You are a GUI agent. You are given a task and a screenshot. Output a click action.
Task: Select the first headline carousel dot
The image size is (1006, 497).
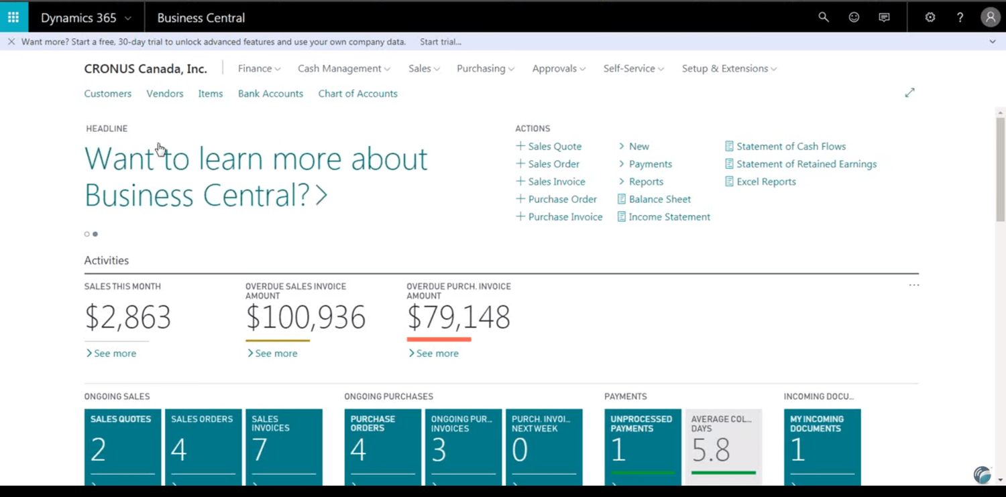point(87,234)
